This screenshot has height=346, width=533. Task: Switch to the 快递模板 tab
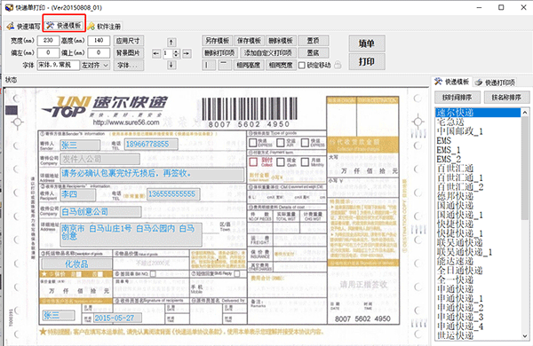[x=64, y=26]
